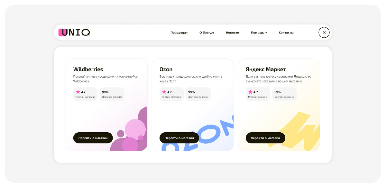Expand the Помощь dropdown menu
Image resolution: width=386 pixels, height=188 pixels.
click(259, 33)
